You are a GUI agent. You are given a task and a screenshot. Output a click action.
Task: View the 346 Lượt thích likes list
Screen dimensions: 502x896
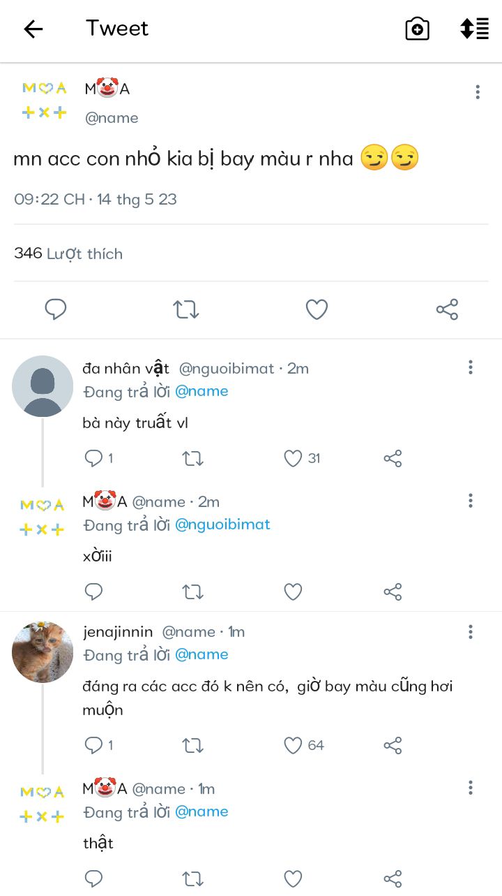point(68,254)
